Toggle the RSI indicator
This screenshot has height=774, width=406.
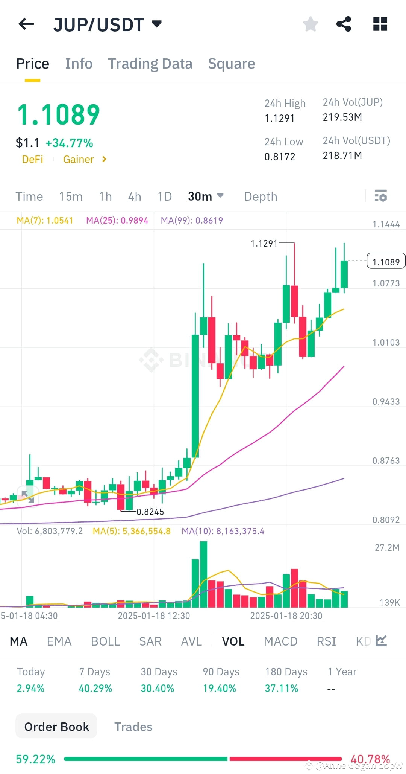(326, 641)
